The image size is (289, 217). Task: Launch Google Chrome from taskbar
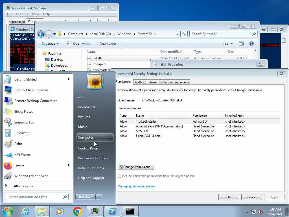click(x=77, y=211)
